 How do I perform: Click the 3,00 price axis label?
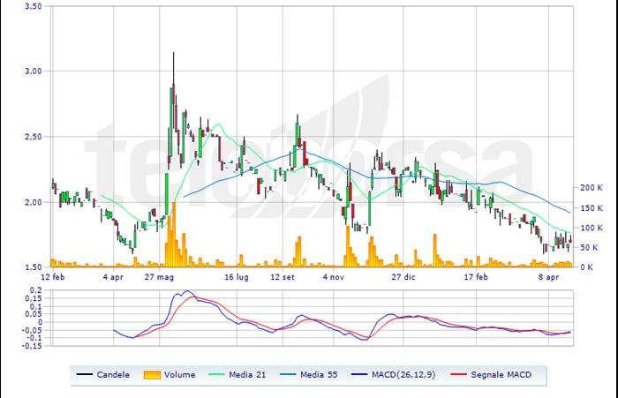coord(33,71)
